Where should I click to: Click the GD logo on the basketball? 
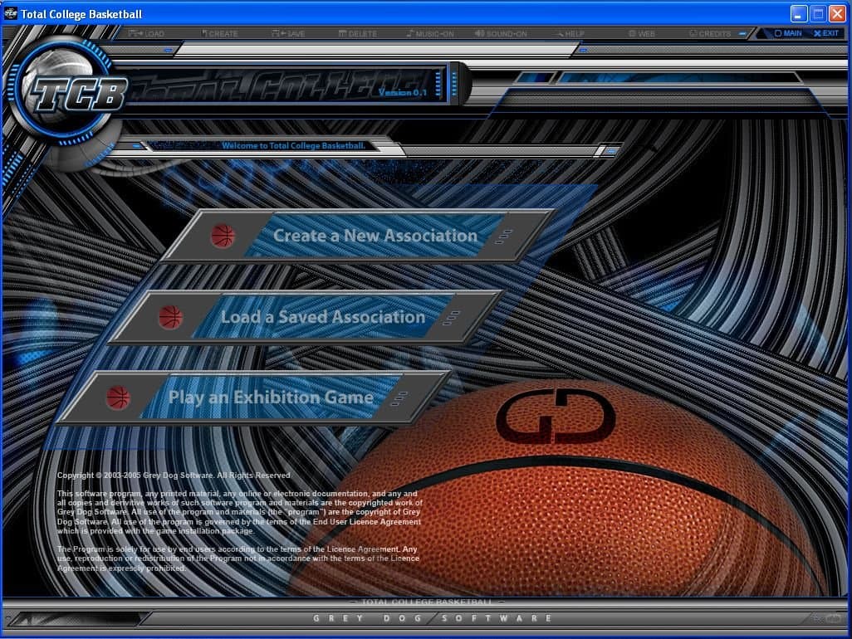point(556,417)
